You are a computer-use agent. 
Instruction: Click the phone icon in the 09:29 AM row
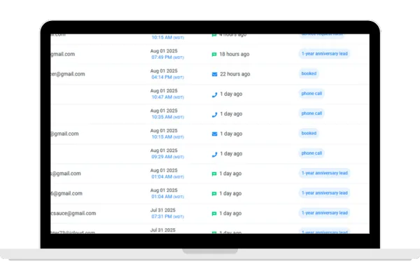(x=215, y=154)
